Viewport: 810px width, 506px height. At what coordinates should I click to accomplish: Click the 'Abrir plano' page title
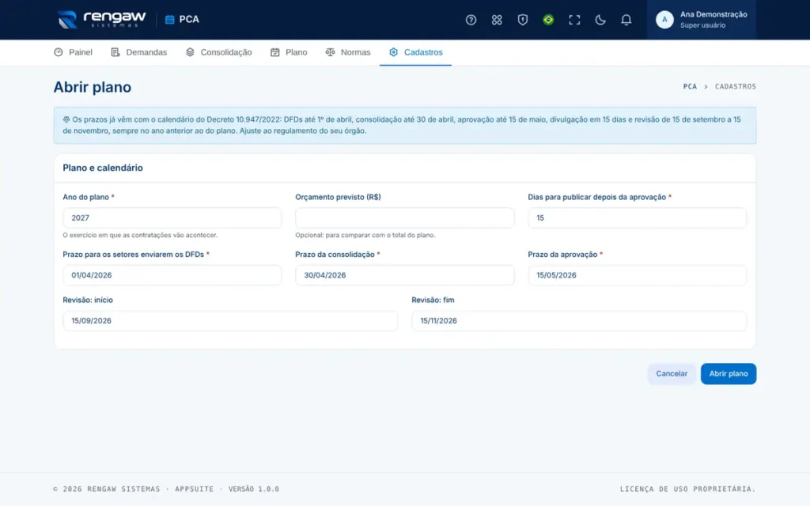click(x=93, y=87)
